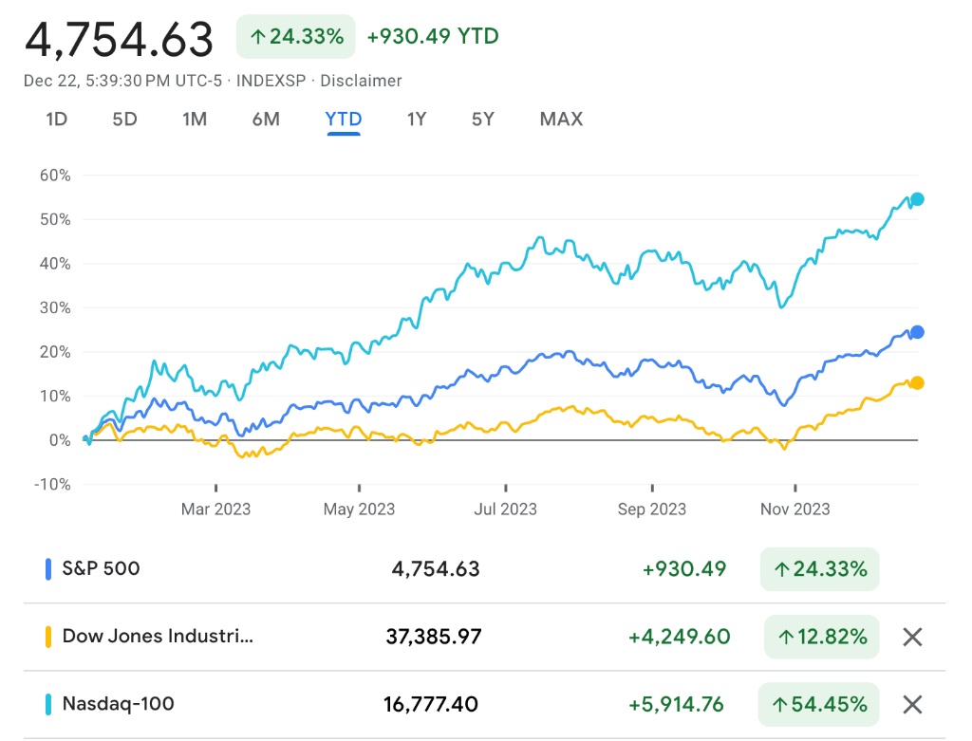This screenshot has width=972, height=741.
Task: View the 5Y chart range
Action: click(x=483, y=120)
